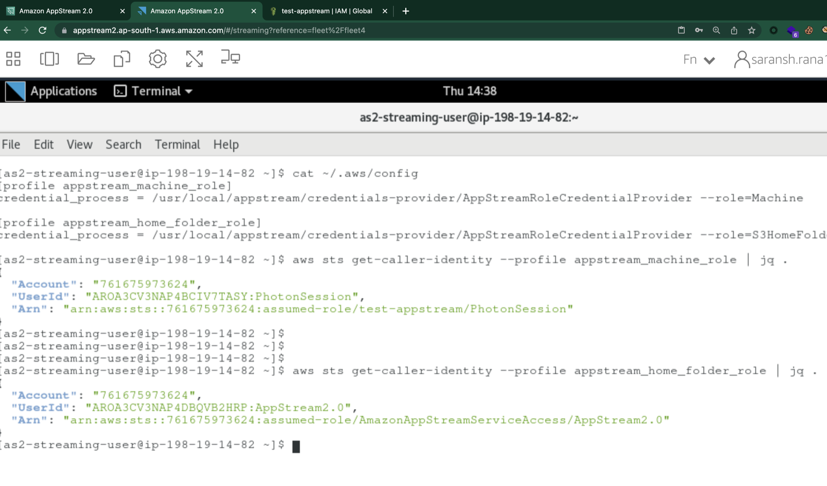Screen dimensions: 827x486
Task: Open the View menu in Terminal
Action: click(x=80, y=145)
